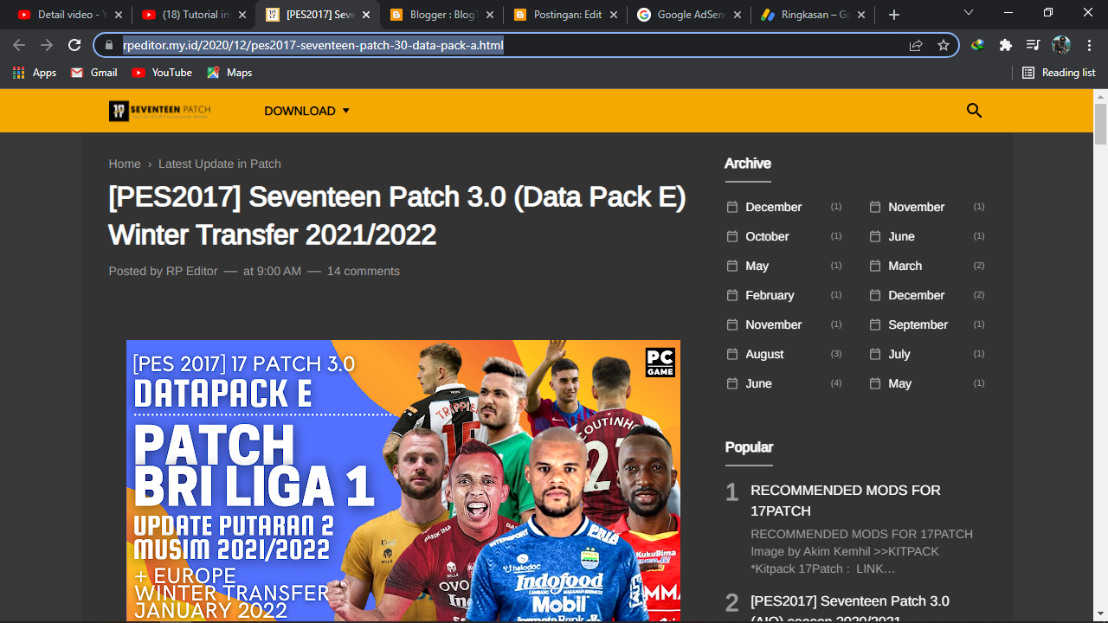
Task: Open the December (2) archive
Action: pos(916,295)
